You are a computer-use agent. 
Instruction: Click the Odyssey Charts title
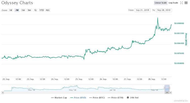click(x=17, y=3)
